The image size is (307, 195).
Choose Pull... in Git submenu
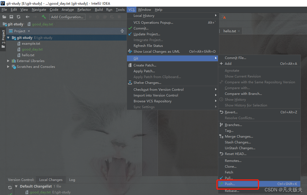point(259,178)
